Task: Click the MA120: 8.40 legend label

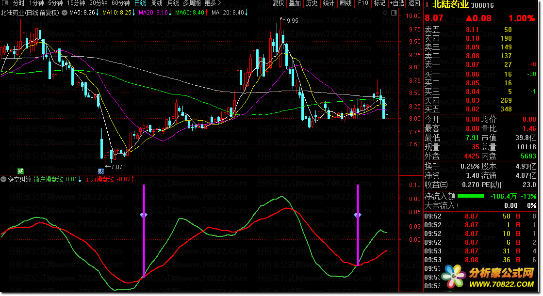Action: coord(229,13)
